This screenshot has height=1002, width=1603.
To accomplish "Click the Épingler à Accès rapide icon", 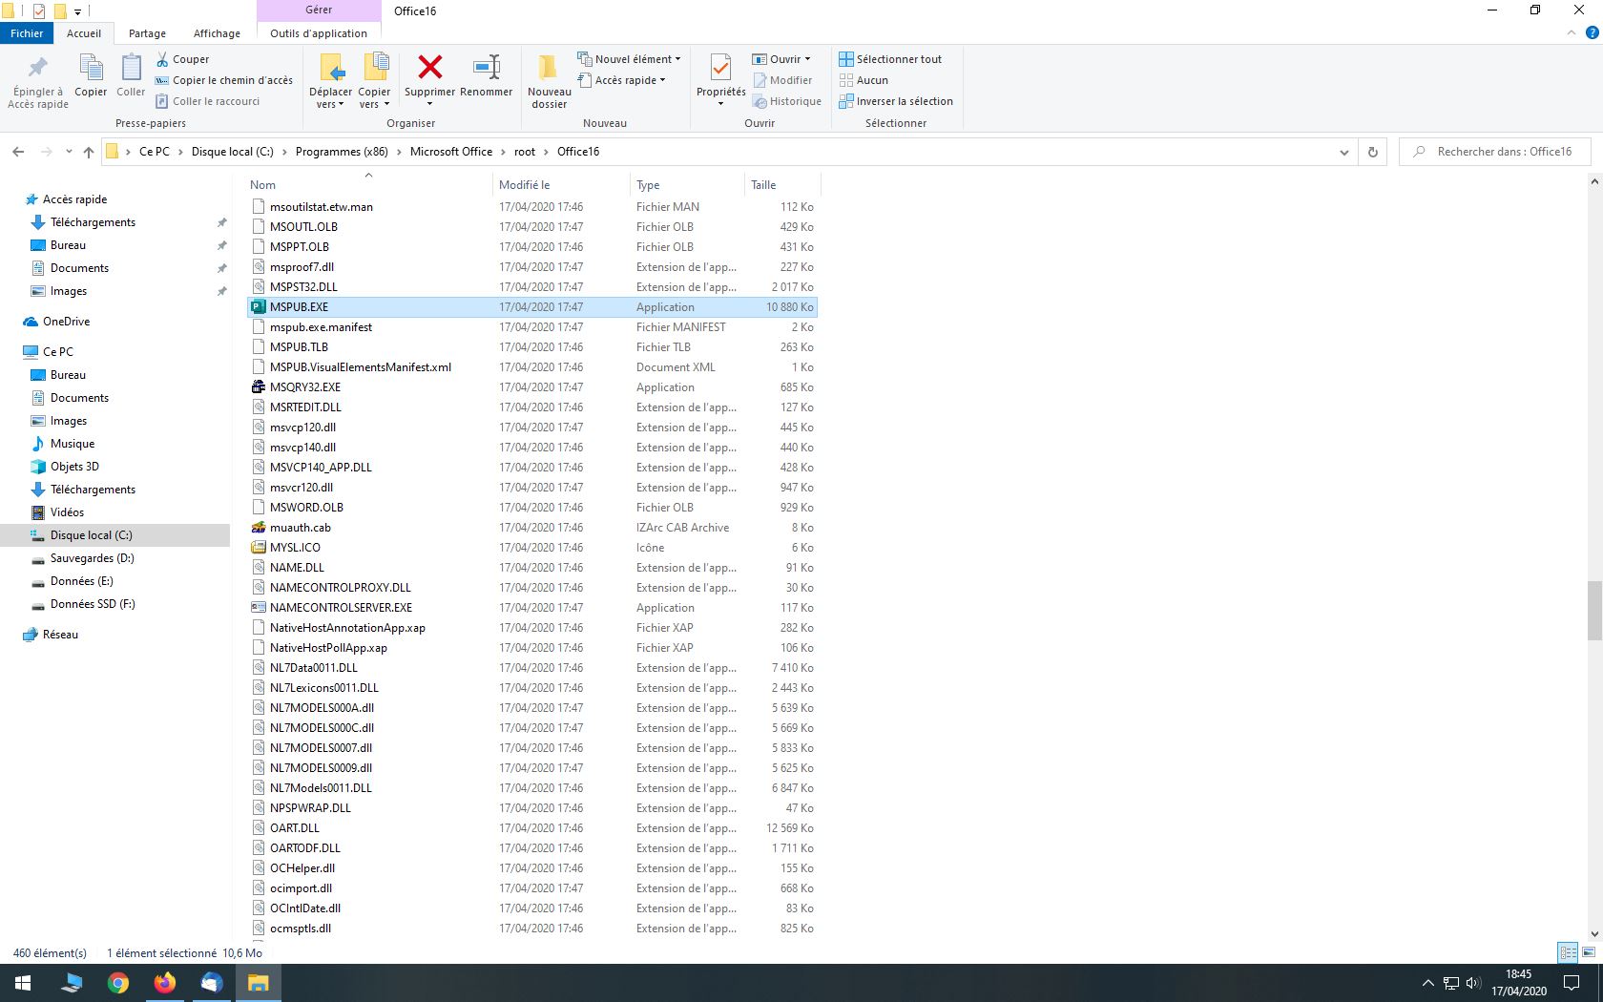I will [x=38, y=68].
